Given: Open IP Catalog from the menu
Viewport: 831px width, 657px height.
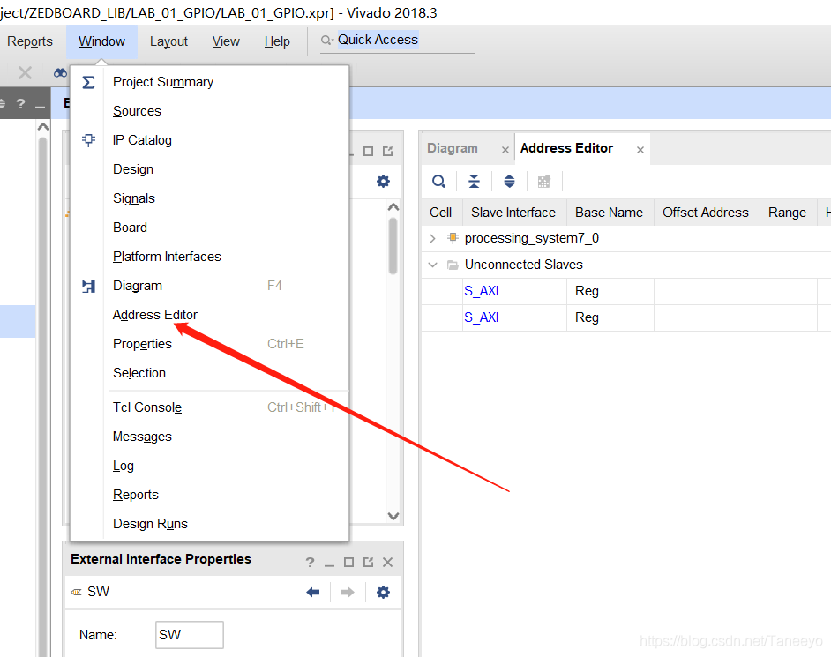Looking at the screenshot, I should (210, 140).
